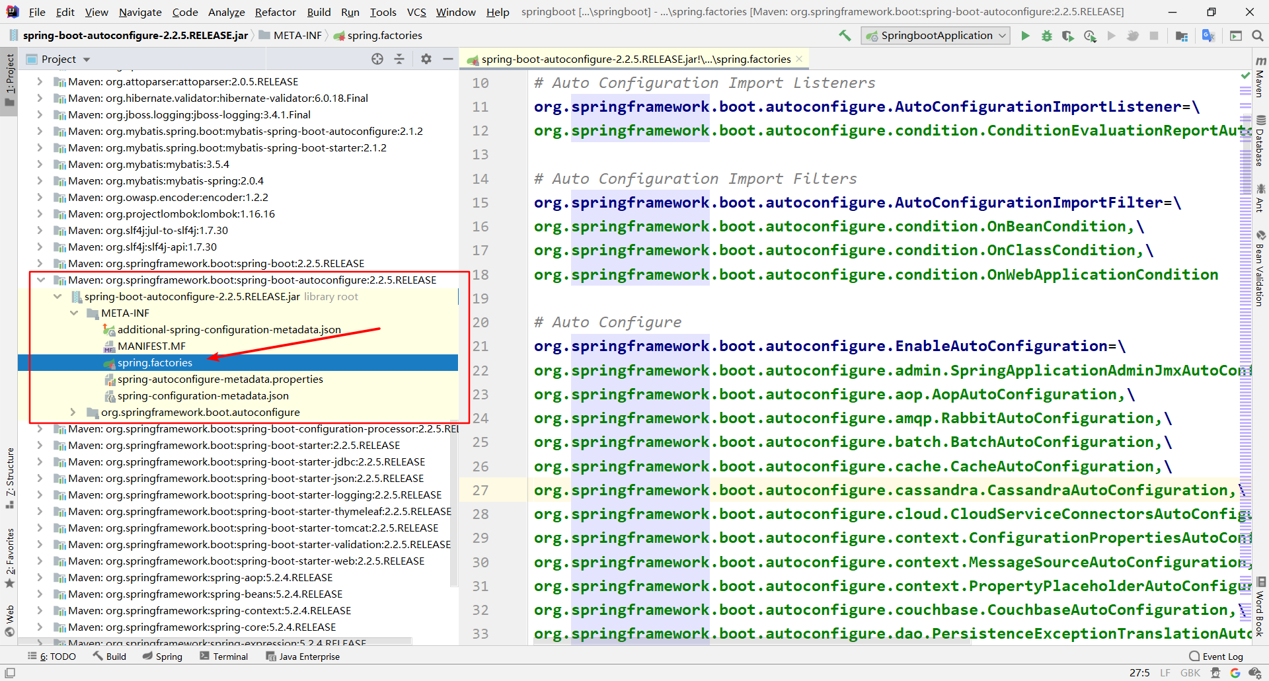
Task: Expand Maven: org.mybatis:mybatis:3.5.4 node
Action: tap(40, 165)
